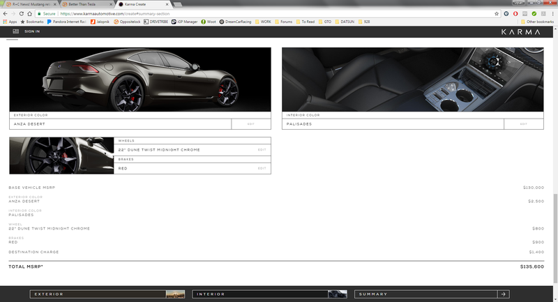Image resolution: width=558 pixels, height=302 pixels.
Task: Open the Jalopnik bookmark
Action: pyautogui.click(x=100, y=22)
